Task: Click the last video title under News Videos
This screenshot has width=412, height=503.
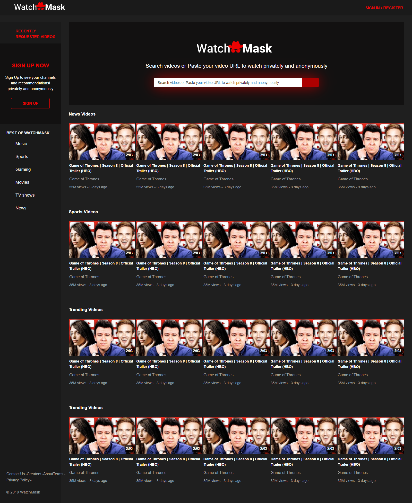Action: 370,168
